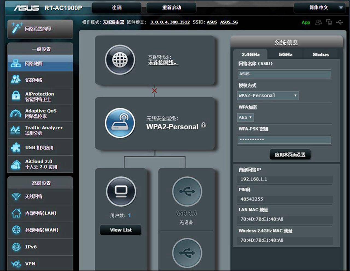Open the Traffic Analyzer sidebar item
The width and height of the screenshot is (350, 271).
click(x=40, y=130)
